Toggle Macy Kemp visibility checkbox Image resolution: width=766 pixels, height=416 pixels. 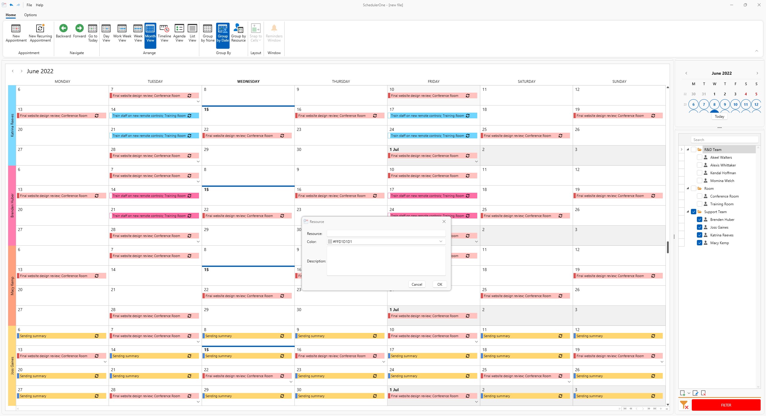[700, 243]
